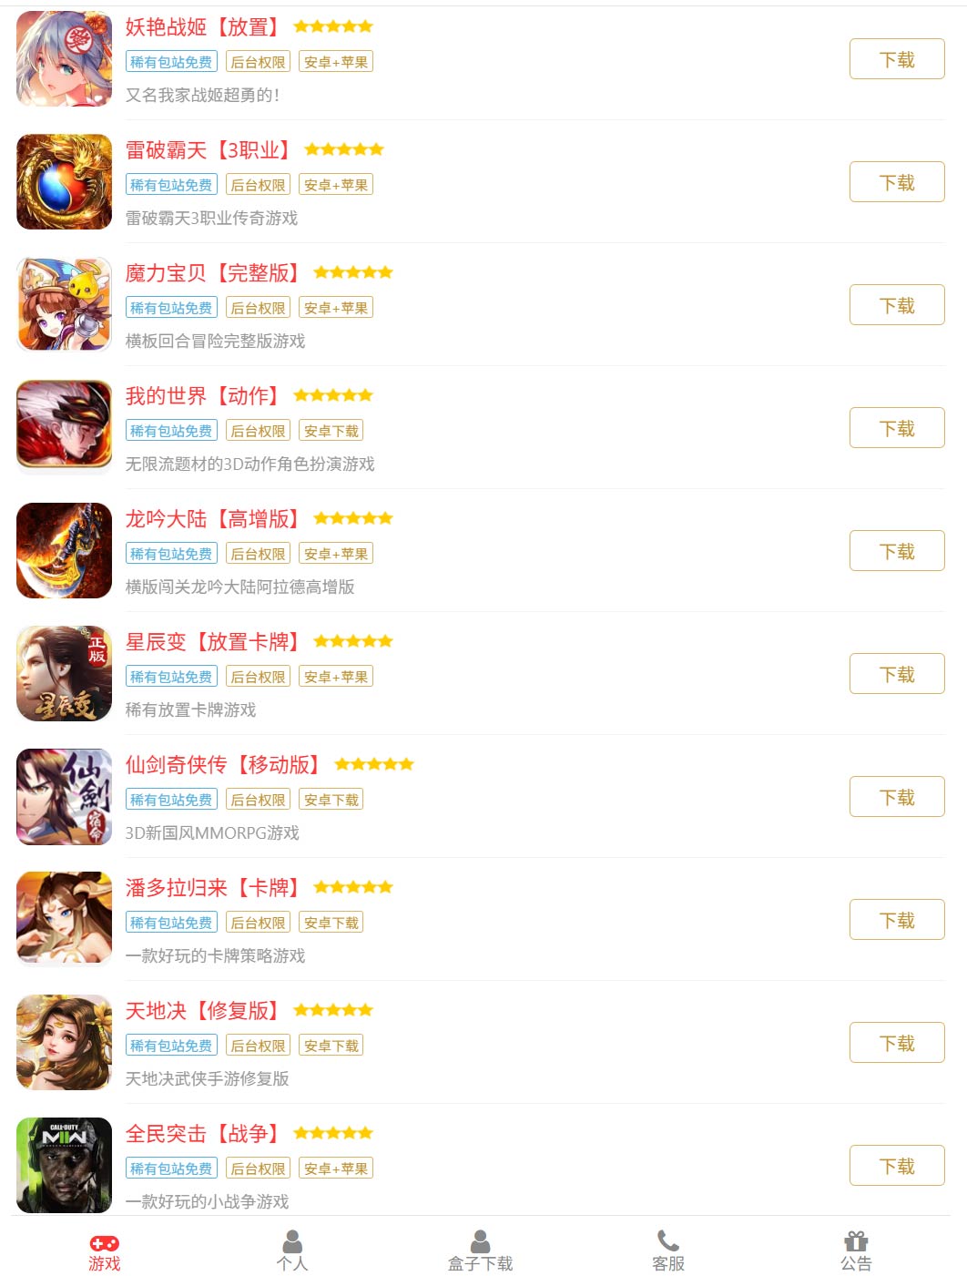The image size is (967, 1276).
Task: Open the 公告 gift icon
Action: (x=856, y=1241)
